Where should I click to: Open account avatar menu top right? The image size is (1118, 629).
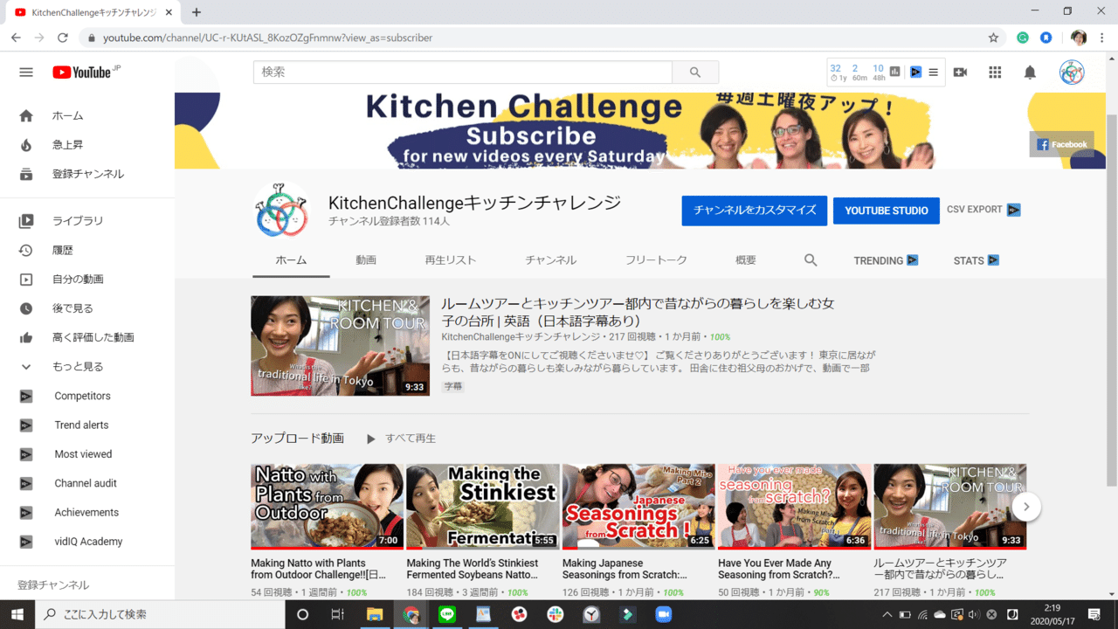[1072, 73]
